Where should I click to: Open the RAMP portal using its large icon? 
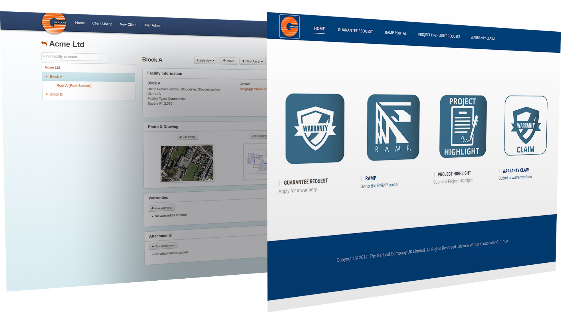(393, 127)
